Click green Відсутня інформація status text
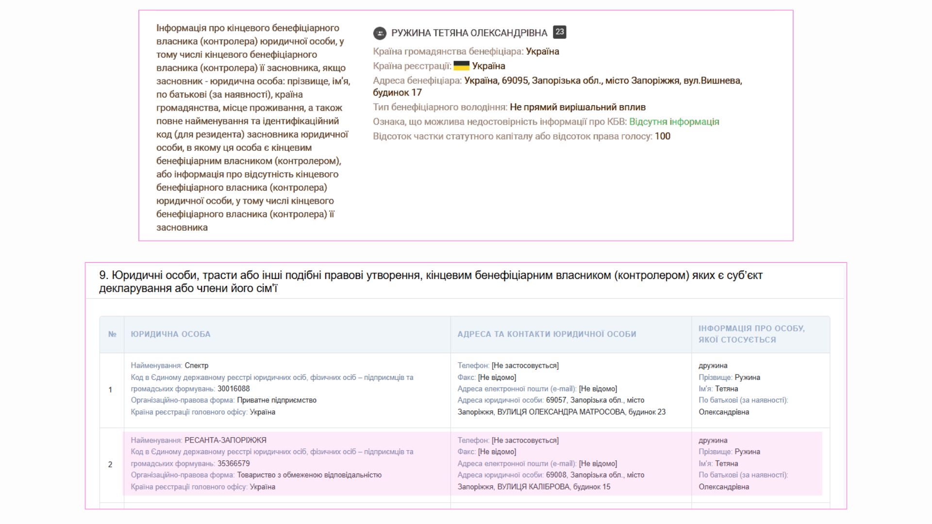The width and height of the screenshot is (932, 524). tap(674, 122)
